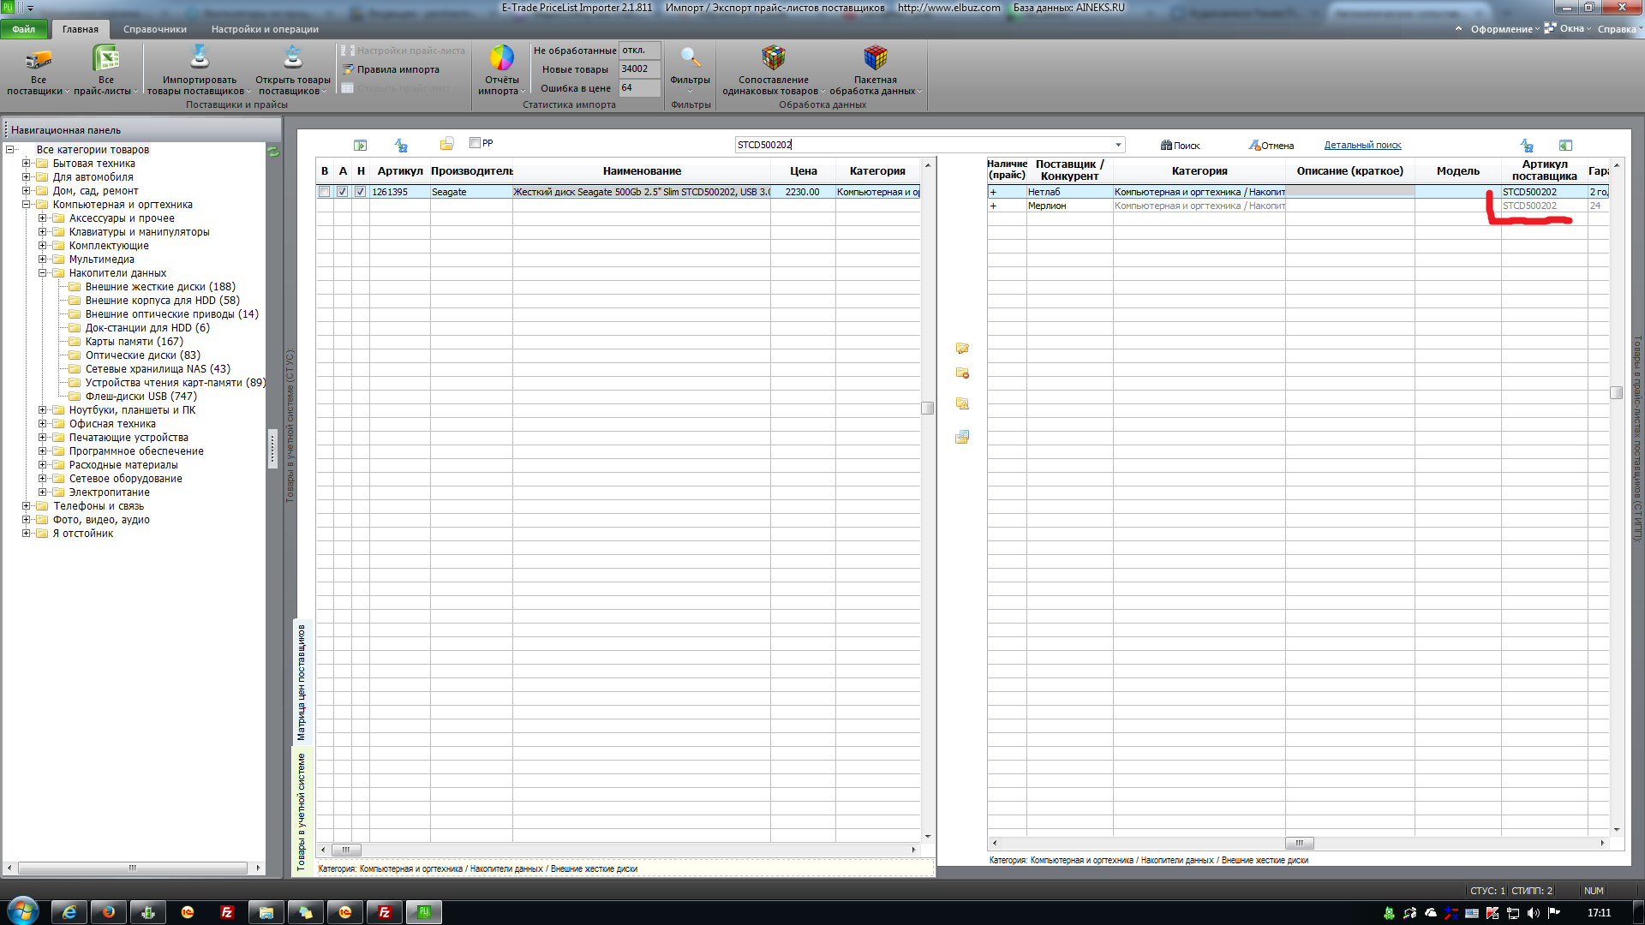This screenshot has width=1645, height=925.
Task: Click the folder icon beside the PP checkbox
Action: [x=446, y=144]
